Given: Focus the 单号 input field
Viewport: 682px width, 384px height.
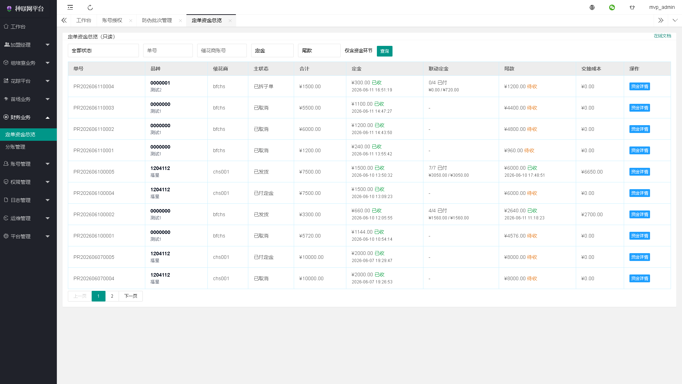Looking at the screenshot, I should [x=168, y=50].
